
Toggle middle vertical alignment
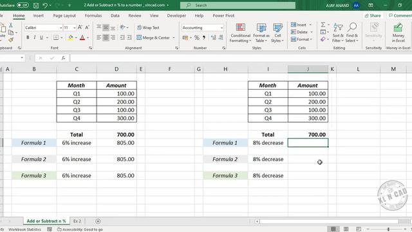(106, 27)
